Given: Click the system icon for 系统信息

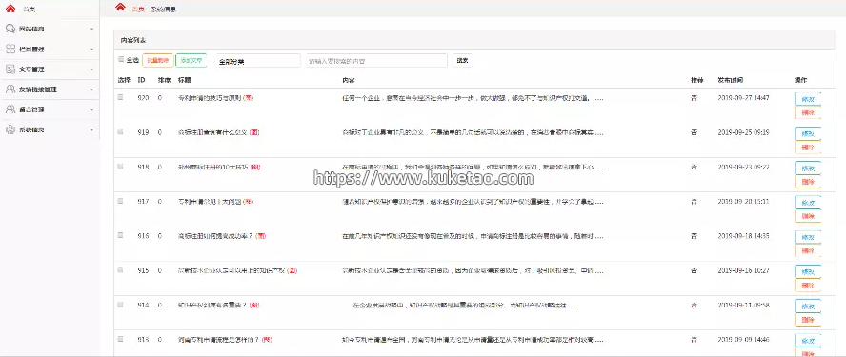Looking at the screenshot, I should [10, 129].
